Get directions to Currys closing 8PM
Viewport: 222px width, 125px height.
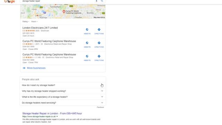coord(99,44)
